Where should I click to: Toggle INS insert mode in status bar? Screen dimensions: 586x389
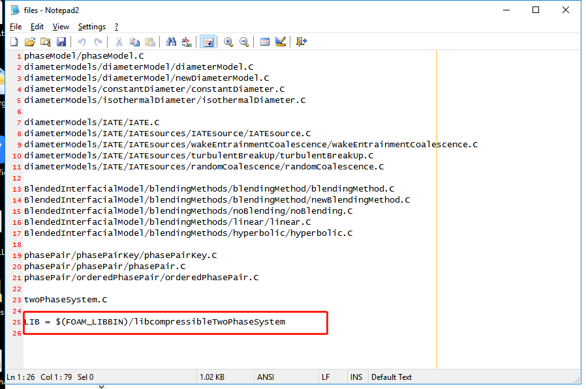click(356, 377)
